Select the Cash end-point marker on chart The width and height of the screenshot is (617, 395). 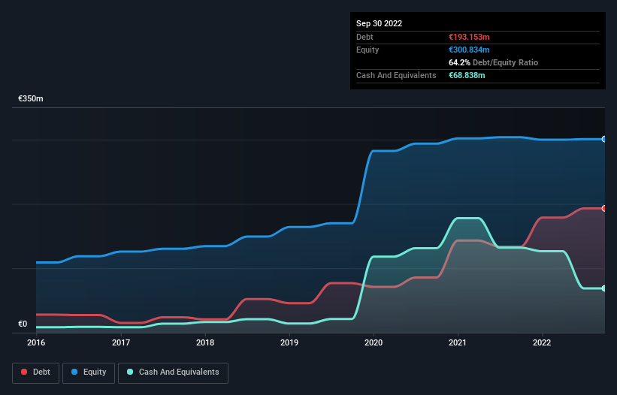click(x=603, y=288)
